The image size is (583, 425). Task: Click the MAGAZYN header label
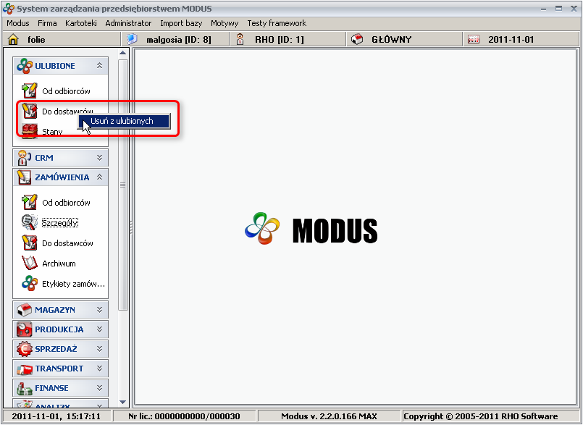[x=55, y=310]
